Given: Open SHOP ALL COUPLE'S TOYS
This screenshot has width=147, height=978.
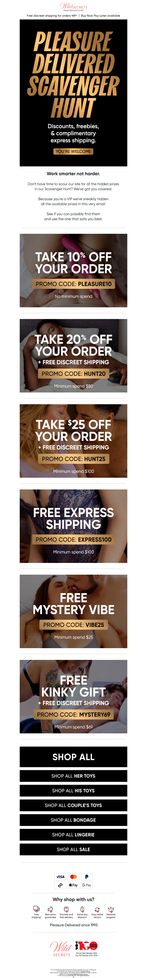Looking at the screenshot, I should [x=74, y=805].
